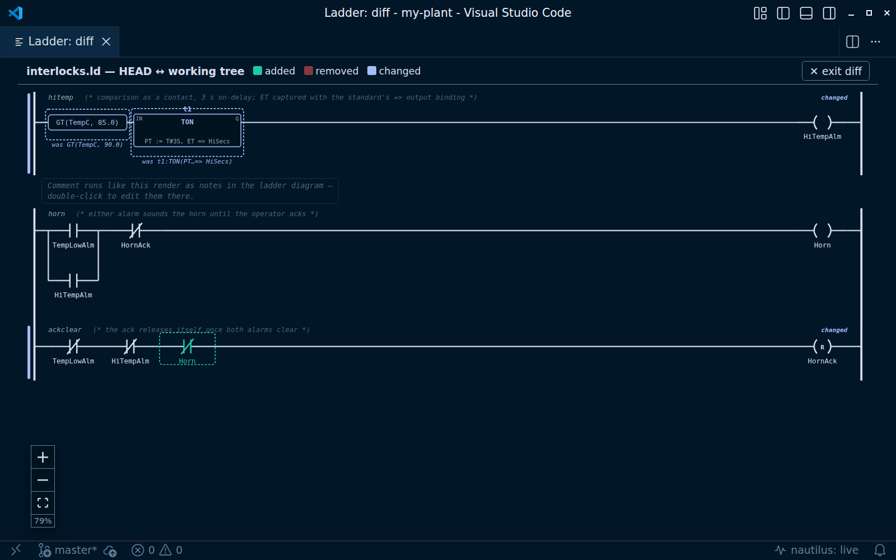This screenshot has width=896, height=560.
Task: Click the nautilus: live status item
Action: coord(816,550)
